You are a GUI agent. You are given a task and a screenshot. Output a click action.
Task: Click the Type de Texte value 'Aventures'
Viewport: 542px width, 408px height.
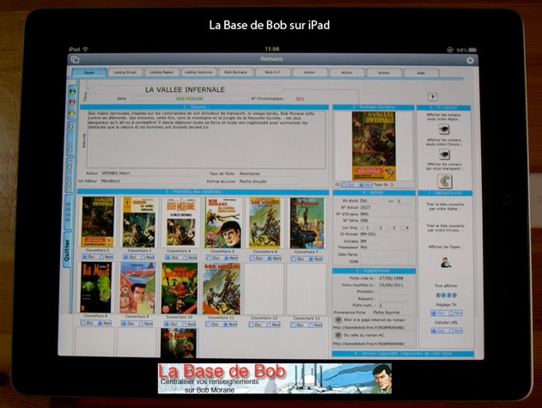point(250,174)
